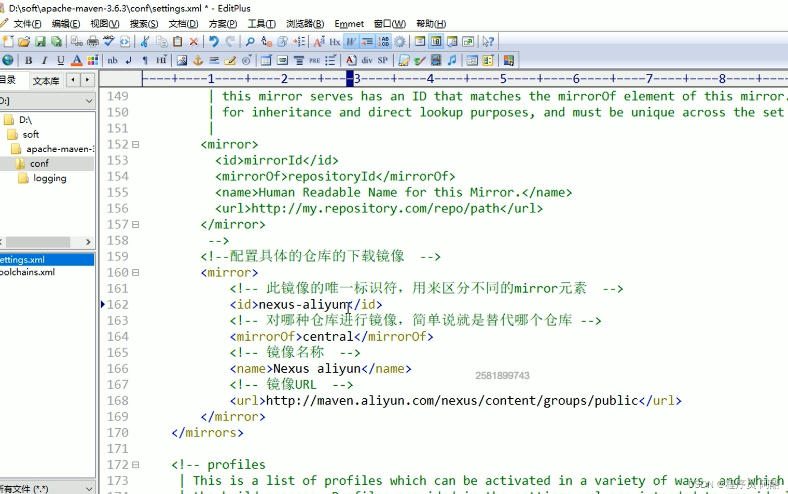Collapse the mirror block at line 152
Screen dimensions: 788x494
click(x=136, y=144)
